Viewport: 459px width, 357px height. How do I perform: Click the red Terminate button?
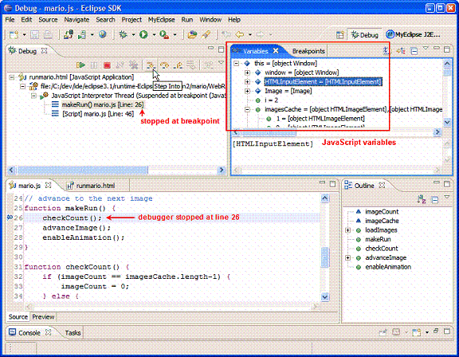tap(107, 65)
